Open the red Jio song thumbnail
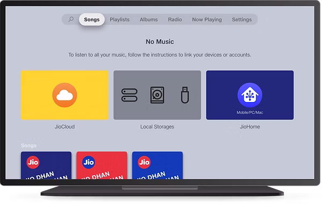322x204 pixels. pos(102,165)
